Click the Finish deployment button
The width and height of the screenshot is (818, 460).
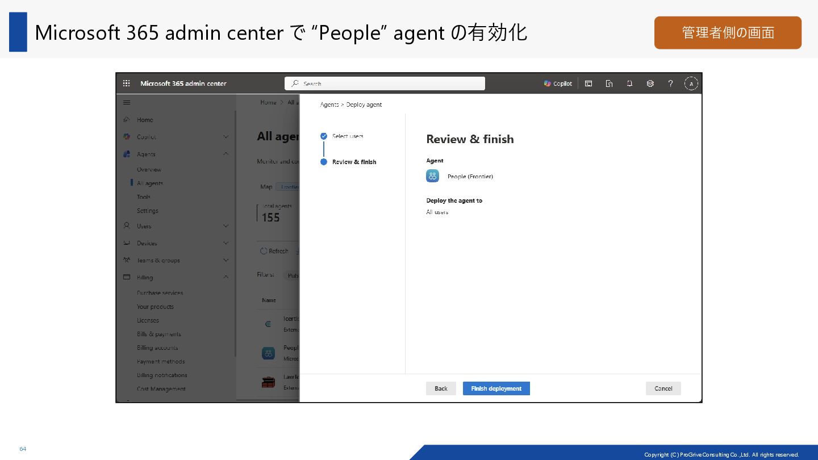point(496,388)
